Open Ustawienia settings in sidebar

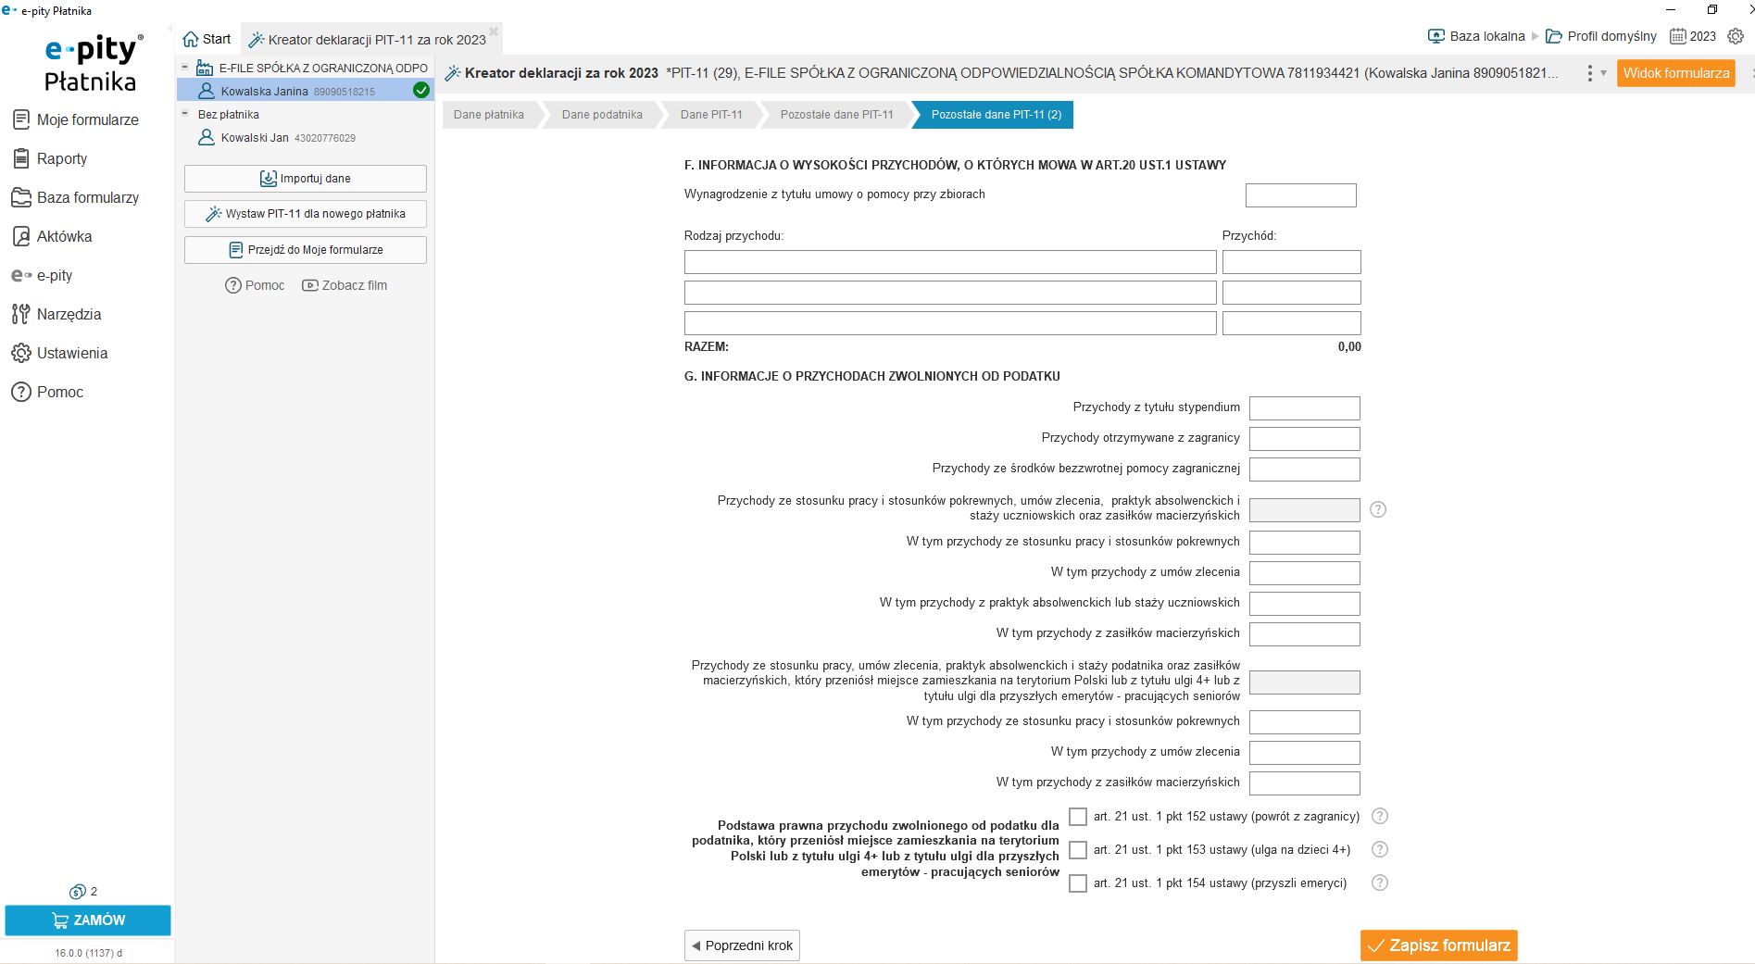(x=60, y=353)
